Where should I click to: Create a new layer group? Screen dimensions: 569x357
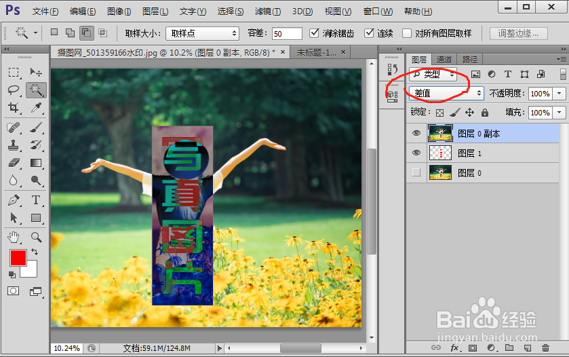coord(509,347)
